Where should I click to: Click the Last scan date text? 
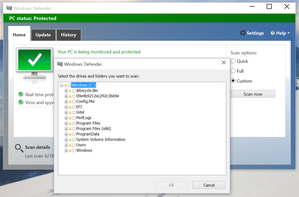click(x=39, y=156)
